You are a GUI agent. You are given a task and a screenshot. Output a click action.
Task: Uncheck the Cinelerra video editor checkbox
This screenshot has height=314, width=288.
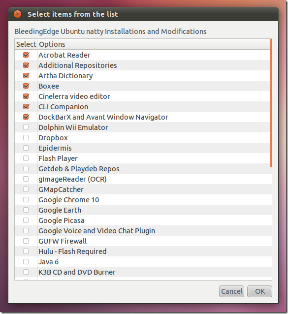coord(26,96)
